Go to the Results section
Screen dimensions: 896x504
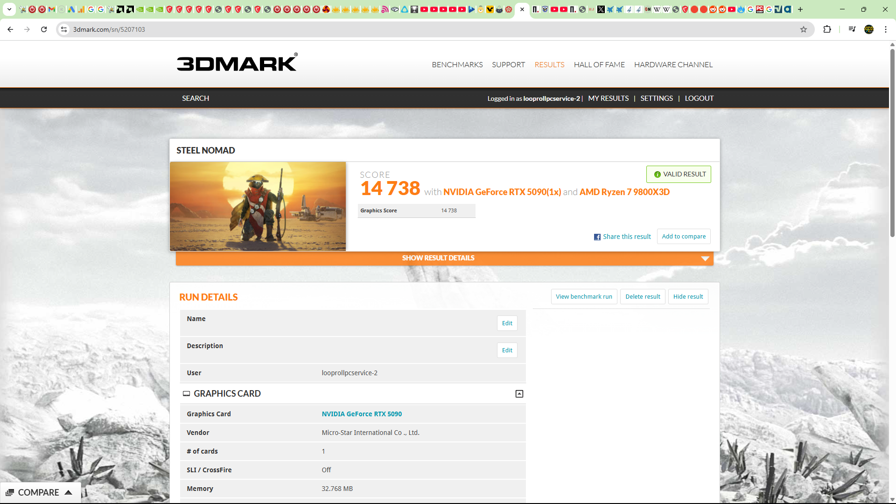pyautogui.click(x=549, y=65)
